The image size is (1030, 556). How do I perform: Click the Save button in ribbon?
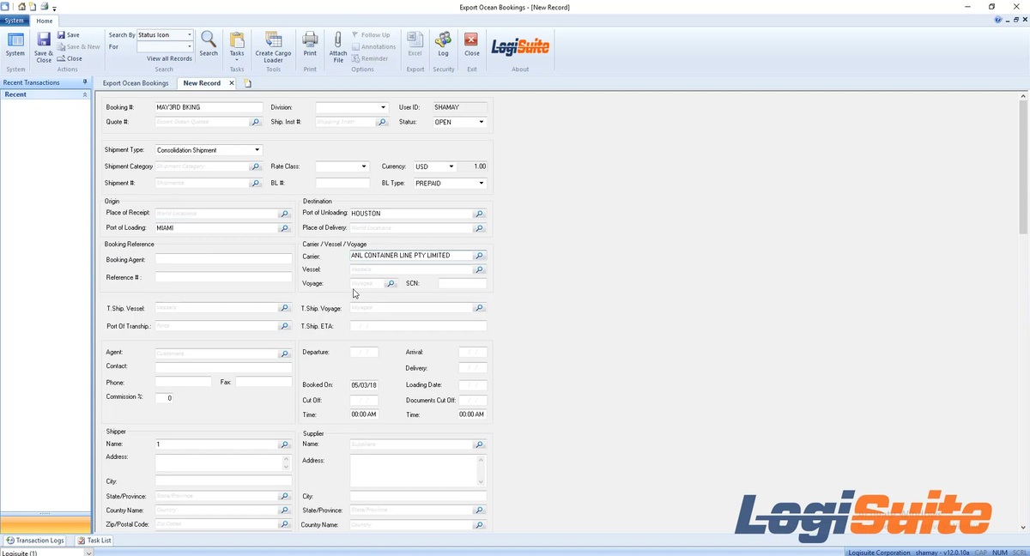(x=68, y=35)
